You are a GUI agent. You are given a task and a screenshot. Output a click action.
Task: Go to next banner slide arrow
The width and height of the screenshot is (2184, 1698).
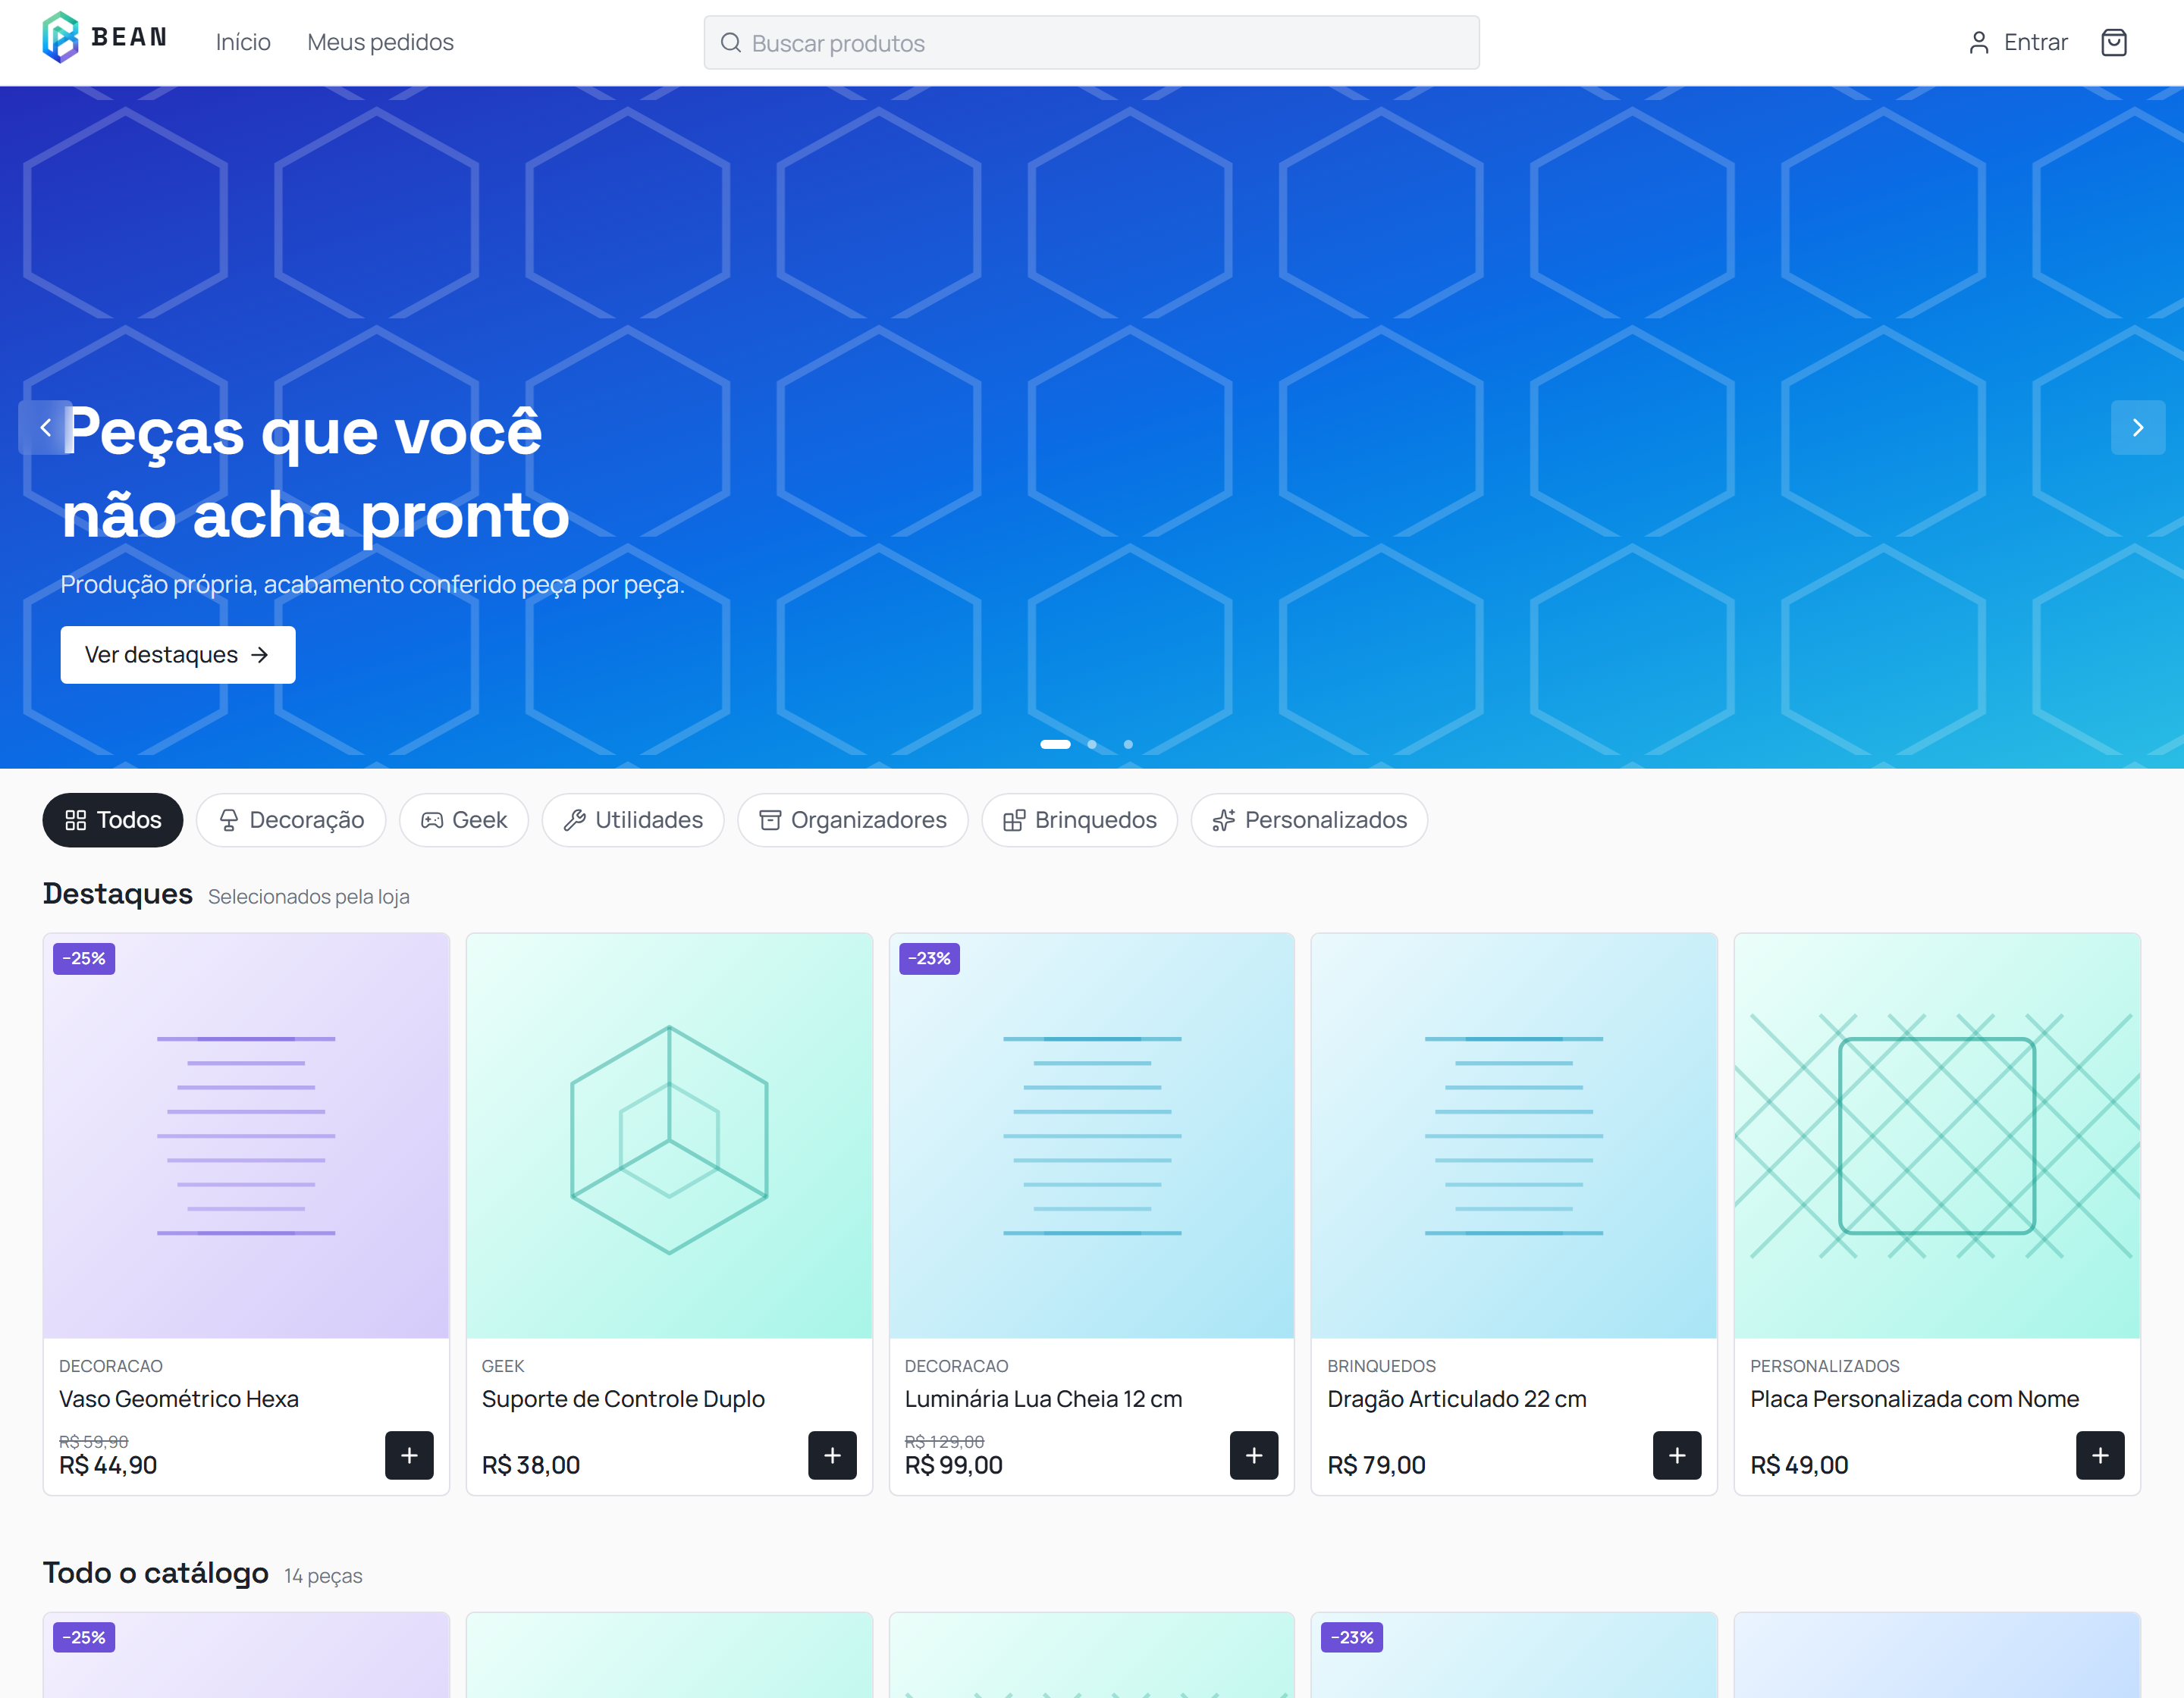[2137, 428]
